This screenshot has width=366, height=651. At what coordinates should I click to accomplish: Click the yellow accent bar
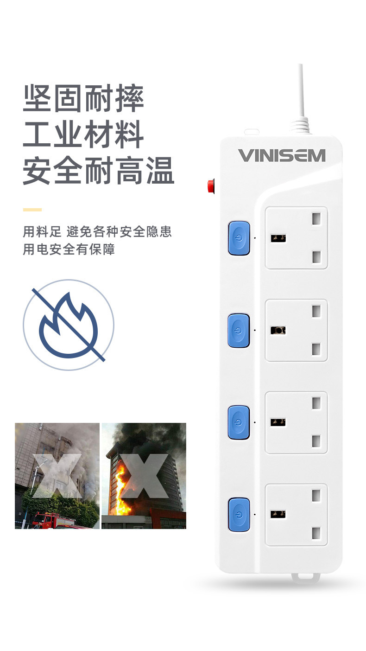(32, 210)
